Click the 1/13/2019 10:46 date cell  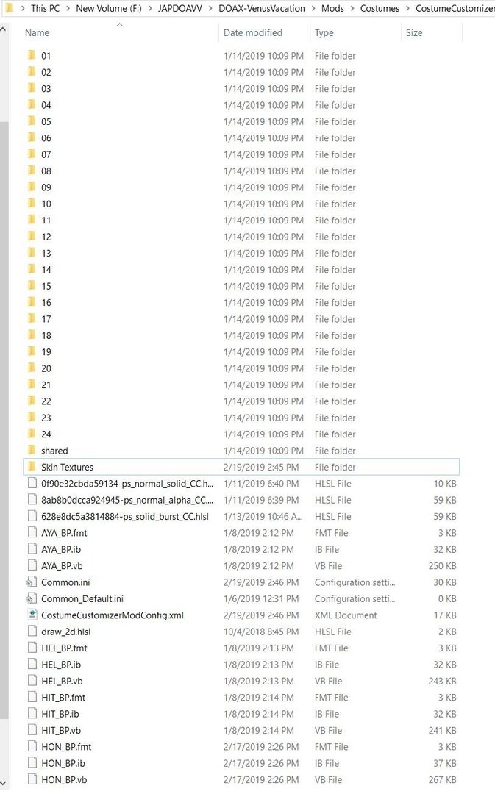pos(263,517)
